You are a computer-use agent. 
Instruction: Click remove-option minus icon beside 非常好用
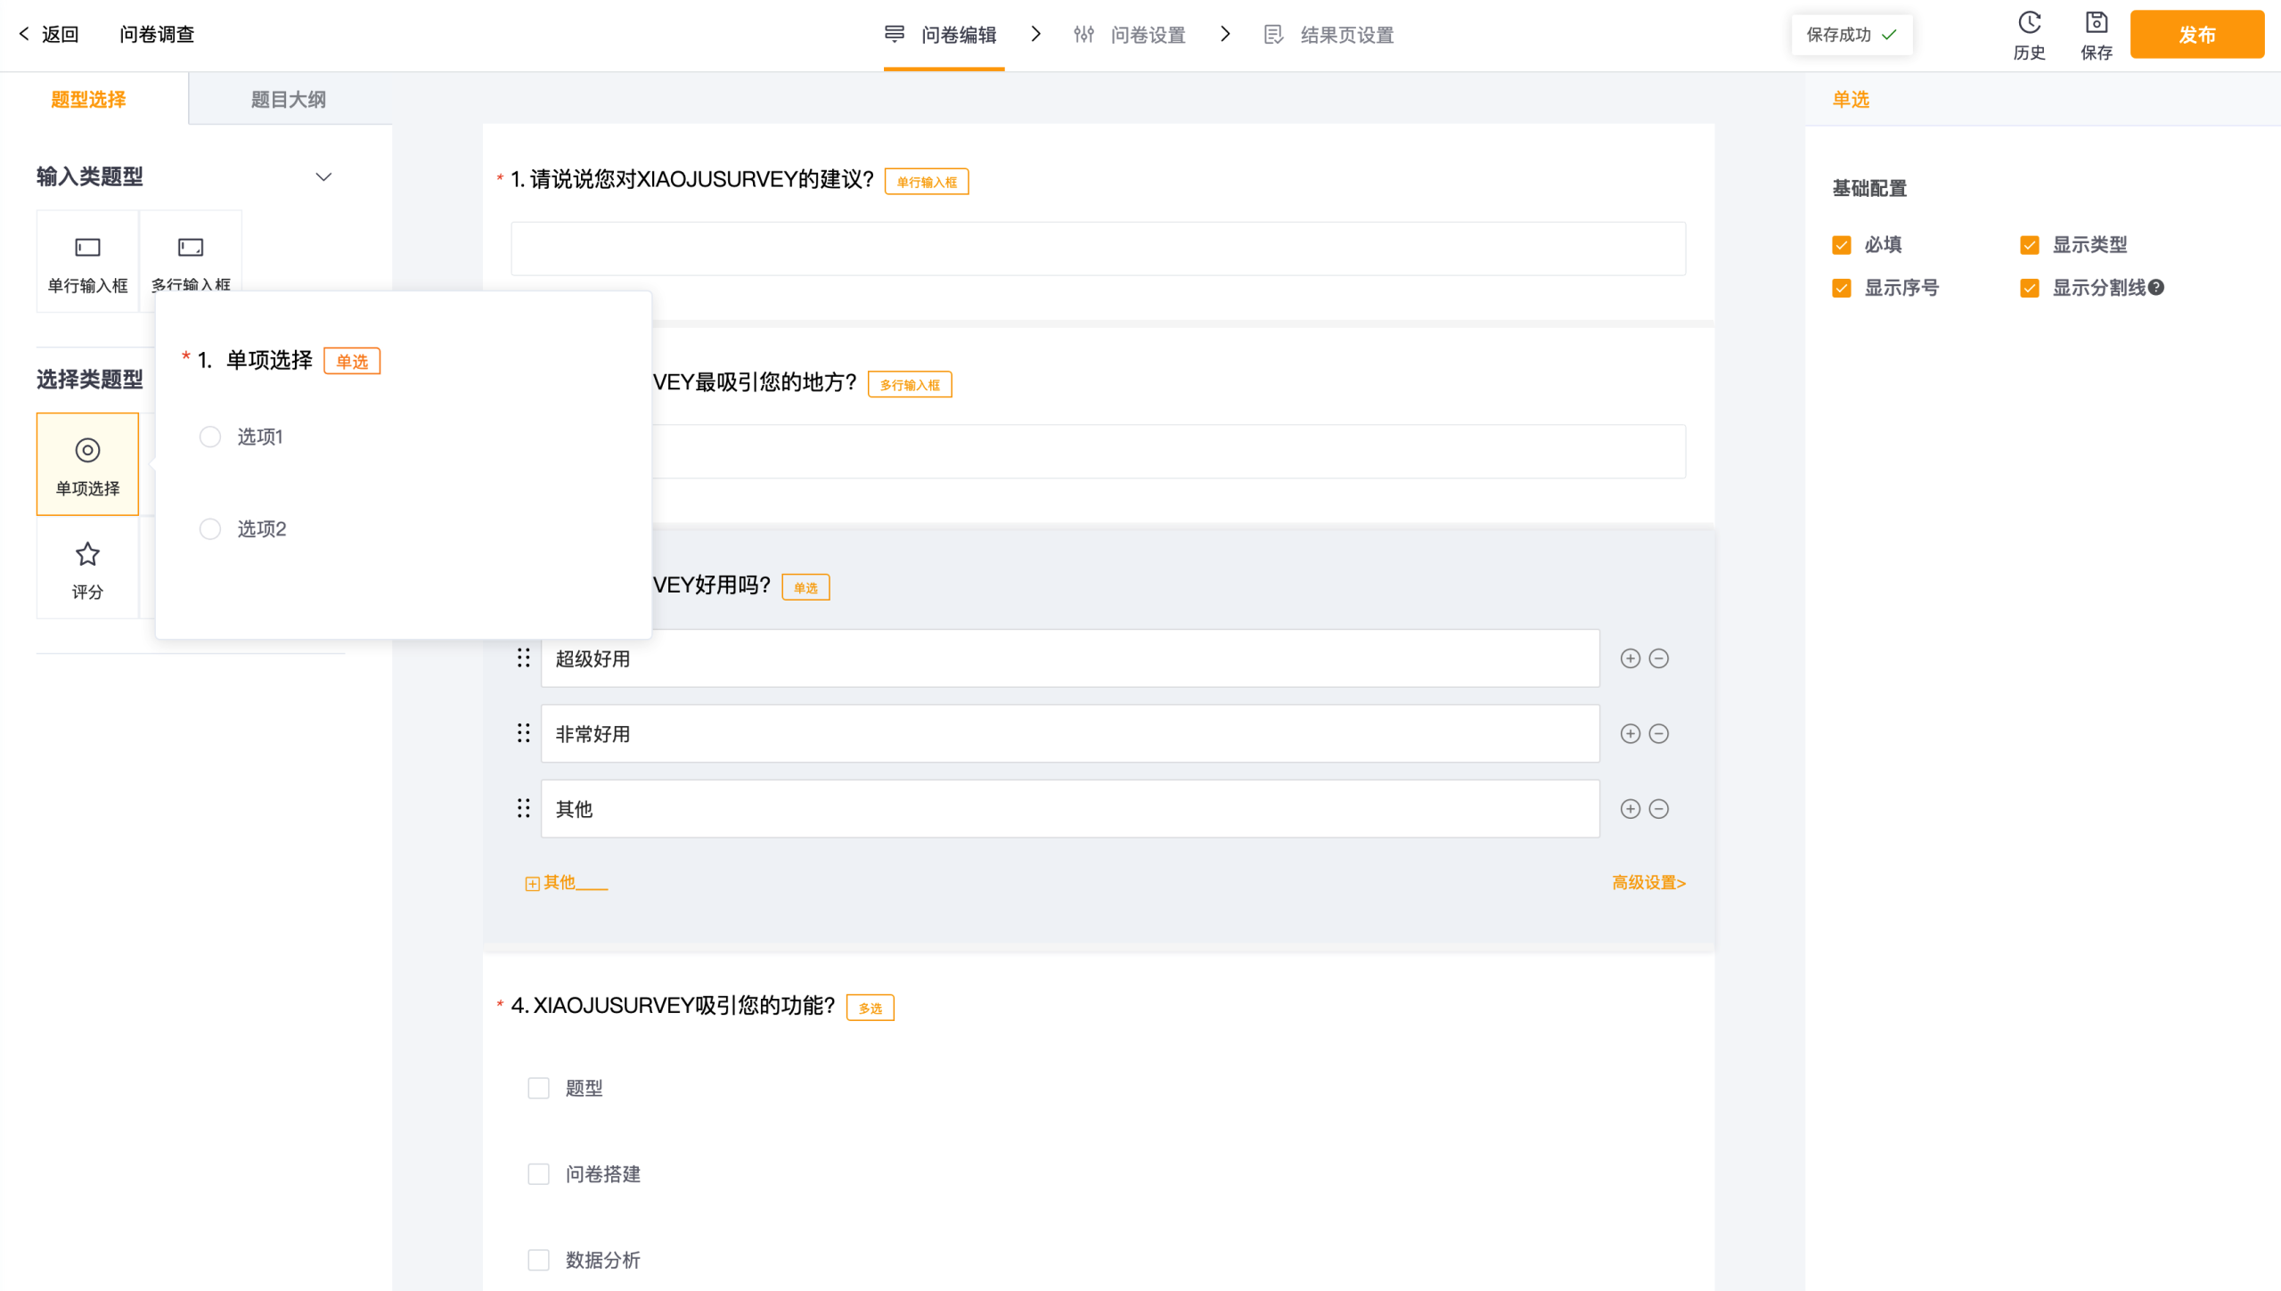click(x=1658, y=733)
